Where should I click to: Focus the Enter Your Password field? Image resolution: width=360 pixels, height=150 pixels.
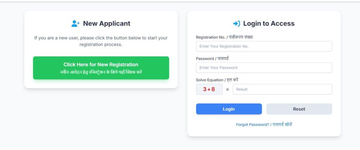click(264, 67)
